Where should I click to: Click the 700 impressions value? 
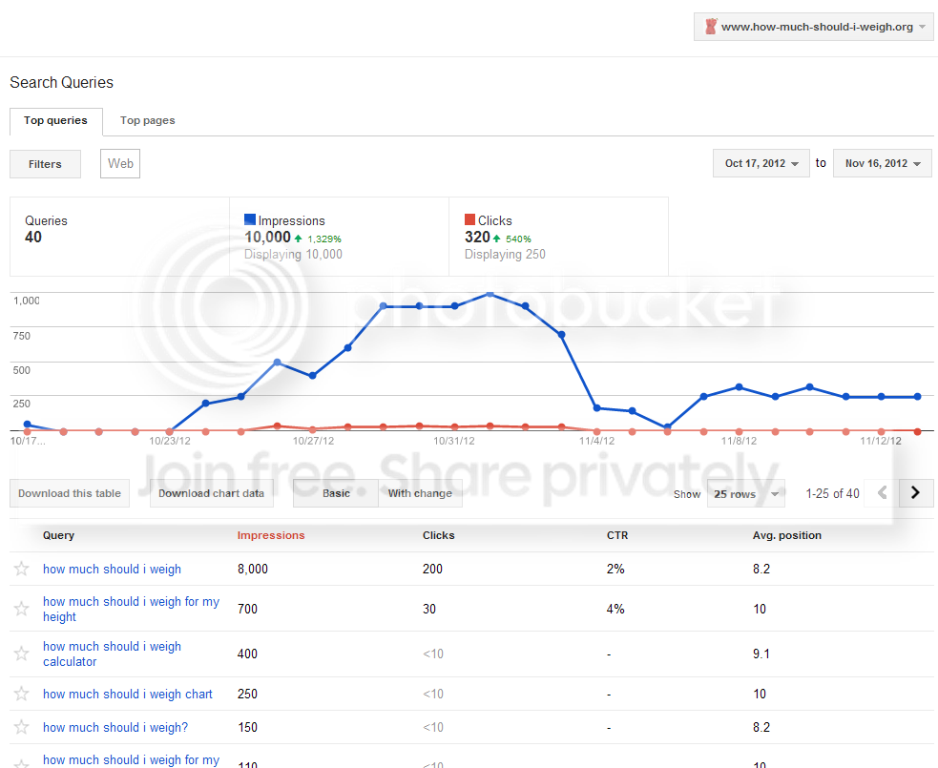click(x=247, y=609)
